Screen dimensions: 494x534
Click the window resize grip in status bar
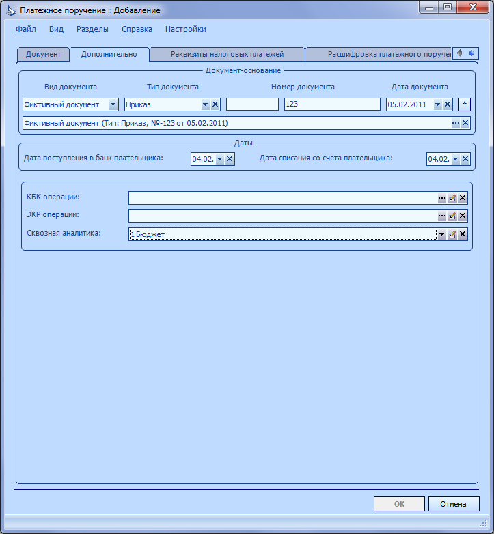pos(484,523)
